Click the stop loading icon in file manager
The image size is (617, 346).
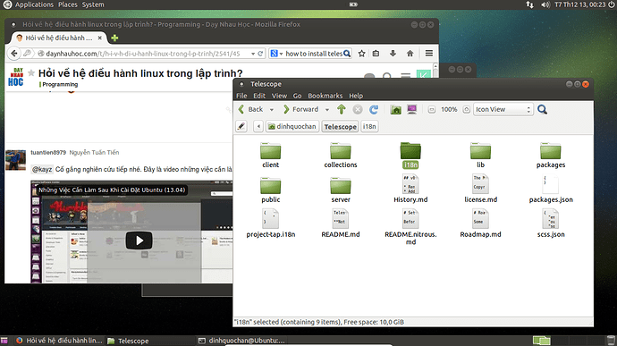point(358,109)
